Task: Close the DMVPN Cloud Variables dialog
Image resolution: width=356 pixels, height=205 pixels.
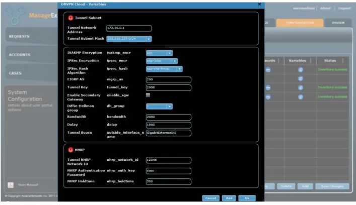Action: [259, 4]
